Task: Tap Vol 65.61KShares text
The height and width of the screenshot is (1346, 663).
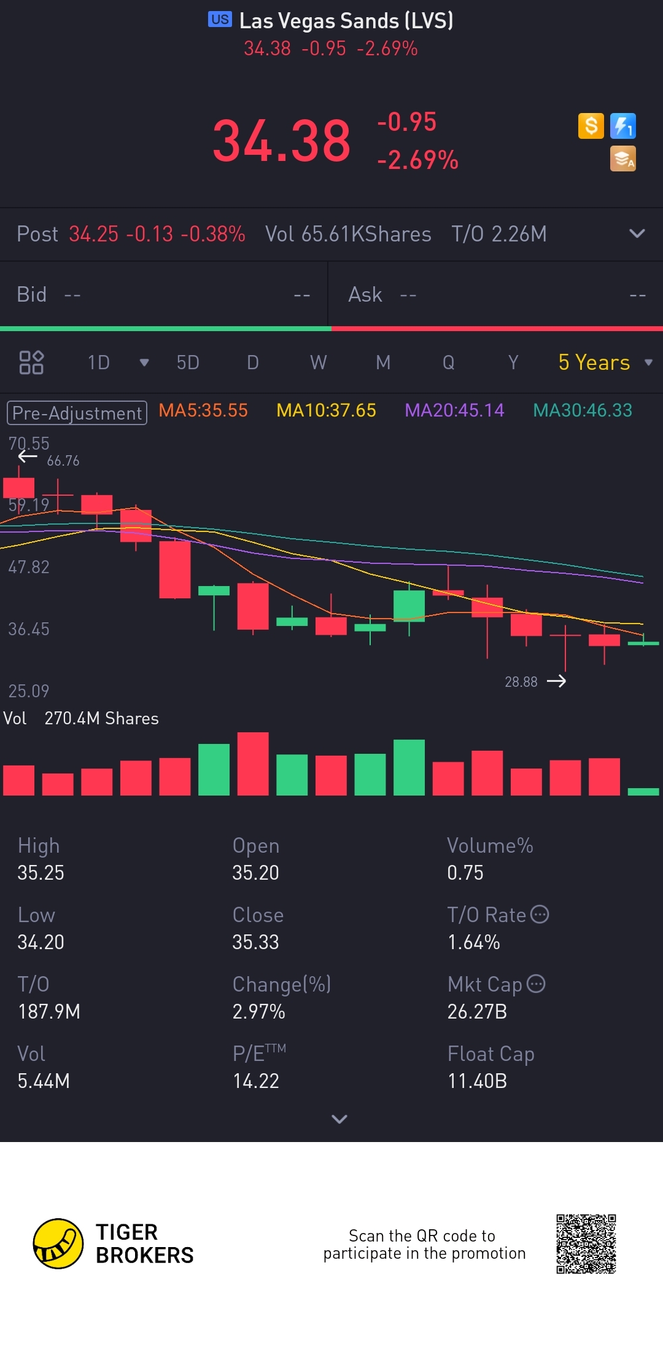Action: click(x=348, y=234)
